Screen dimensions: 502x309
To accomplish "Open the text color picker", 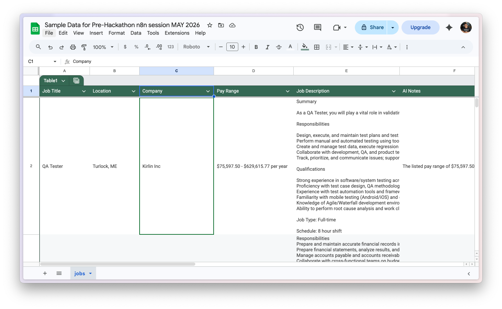I will click(x=290, y=47).
